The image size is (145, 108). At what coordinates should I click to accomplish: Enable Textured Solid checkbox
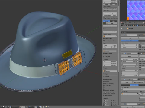104,79
